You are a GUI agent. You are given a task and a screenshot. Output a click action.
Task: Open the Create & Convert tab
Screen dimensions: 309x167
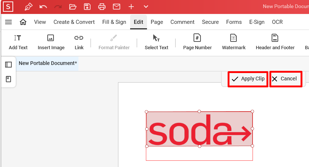click(74, 22)
